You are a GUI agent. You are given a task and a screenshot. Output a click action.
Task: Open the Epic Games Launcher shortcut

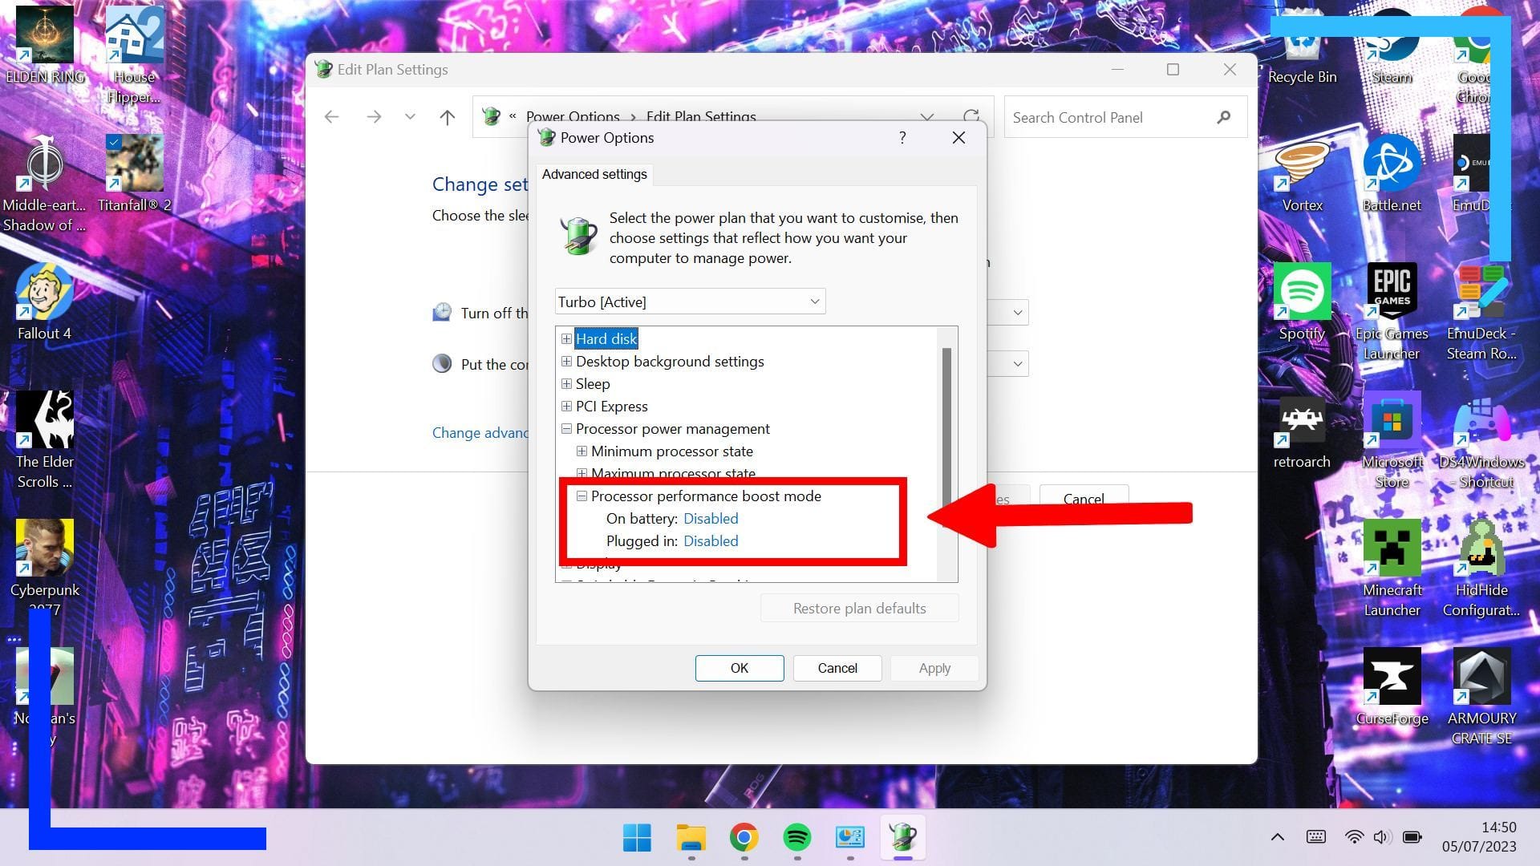pos(1392,292)
